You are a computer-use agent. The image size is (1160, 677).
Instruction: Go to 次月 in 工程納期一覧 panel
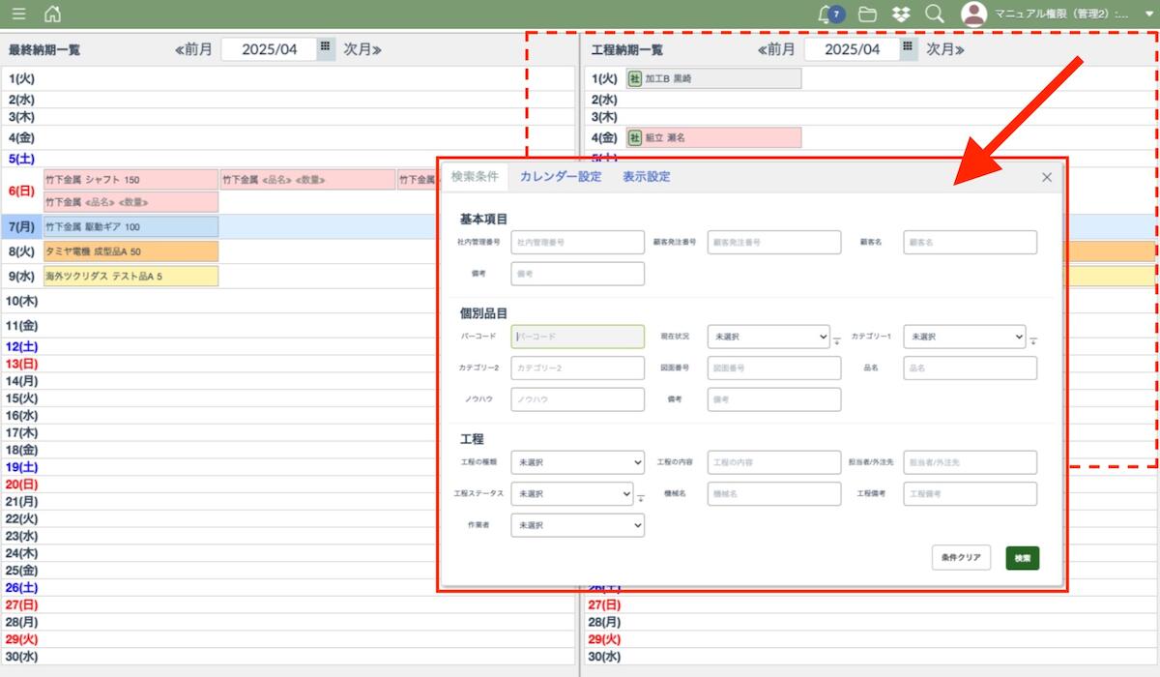tap(944, 49)
